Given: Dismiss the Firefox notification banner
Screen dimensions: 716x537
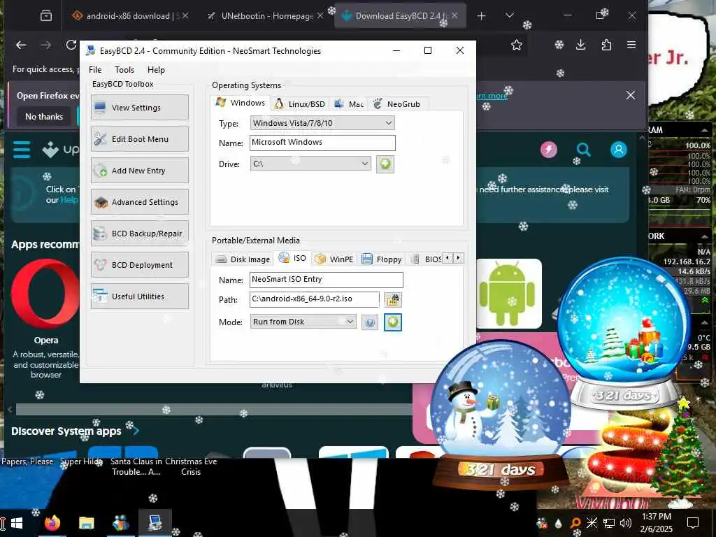Looking at the screenshot, I should [631, 95].
